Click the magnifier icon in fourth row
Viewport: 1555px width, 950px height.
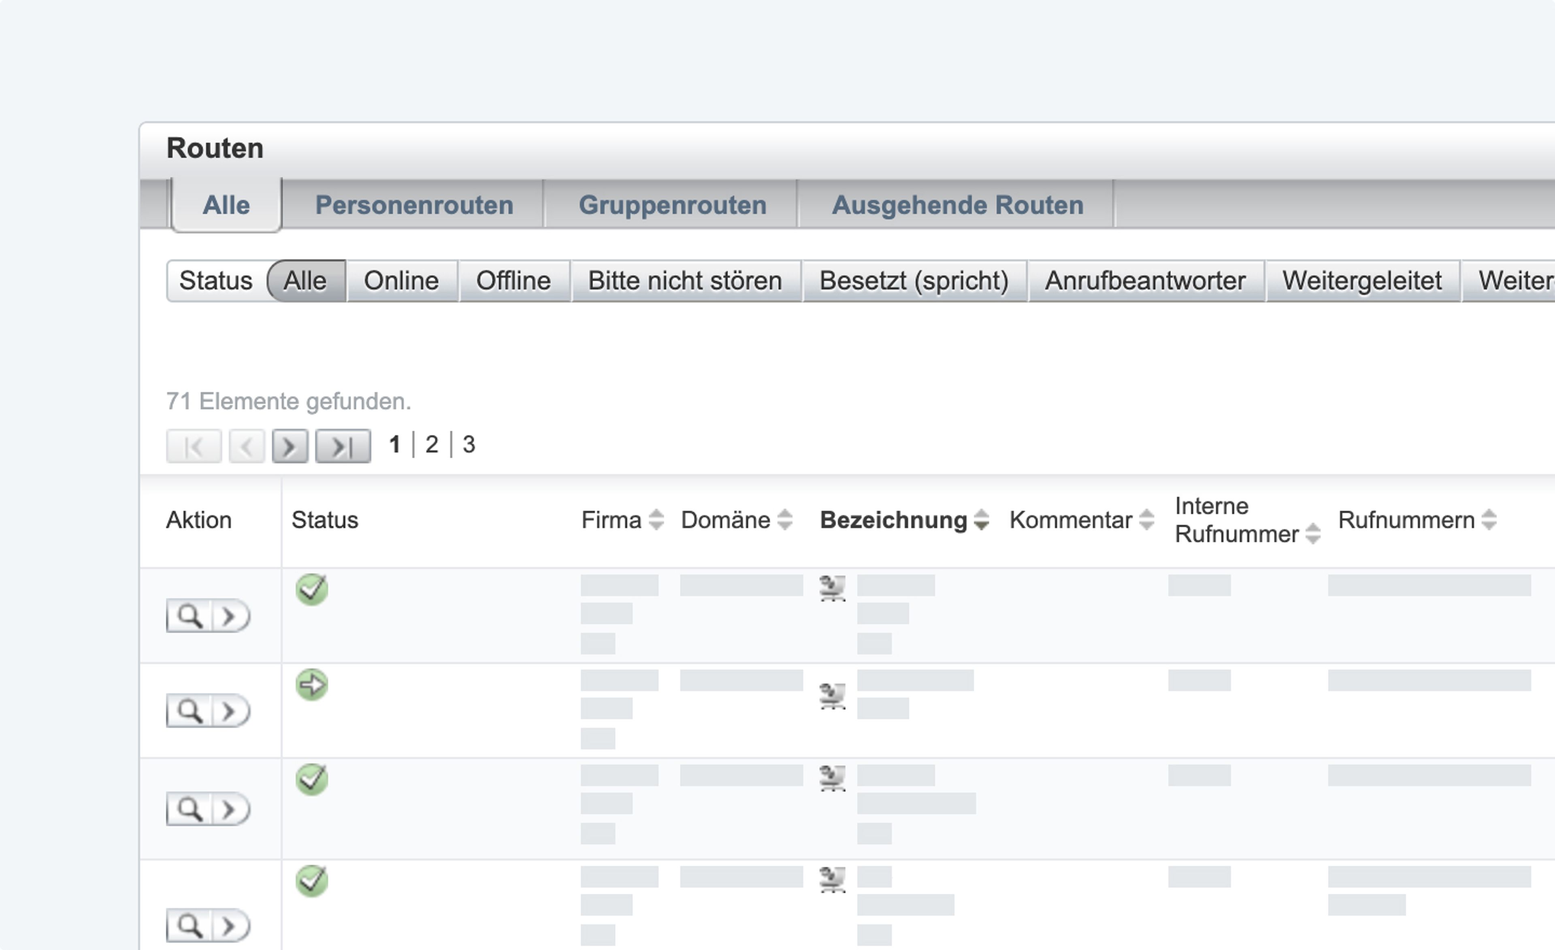(190, 926)
